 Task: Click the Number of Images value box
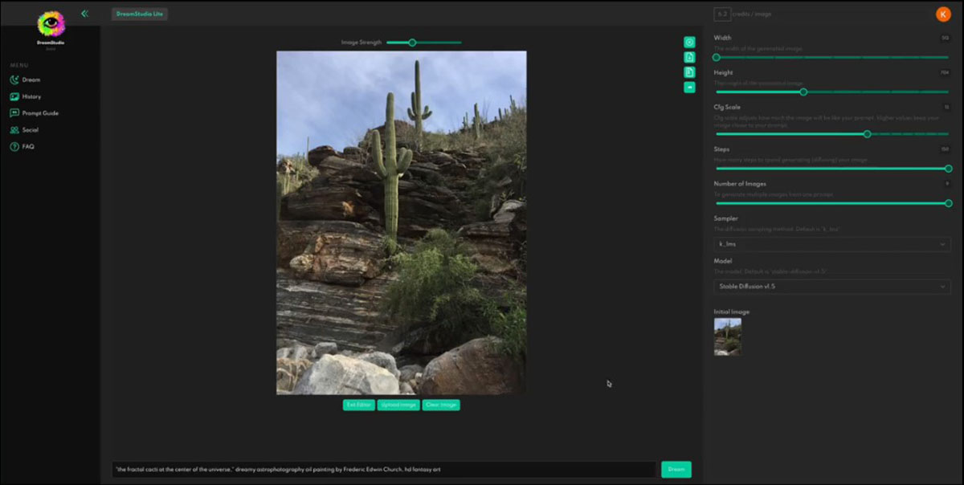(x=947, y=184)
